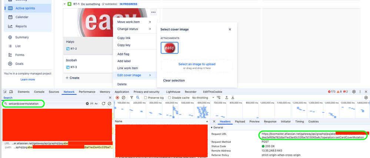
Task: Click the green RT-1 story icon
Action: coord(69,4)
